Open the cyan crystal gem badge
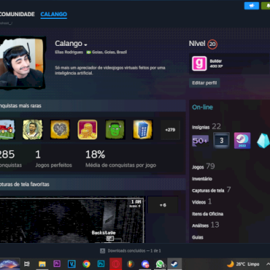Viewport: 270px width, 270px height. click(x=263, y=140)
